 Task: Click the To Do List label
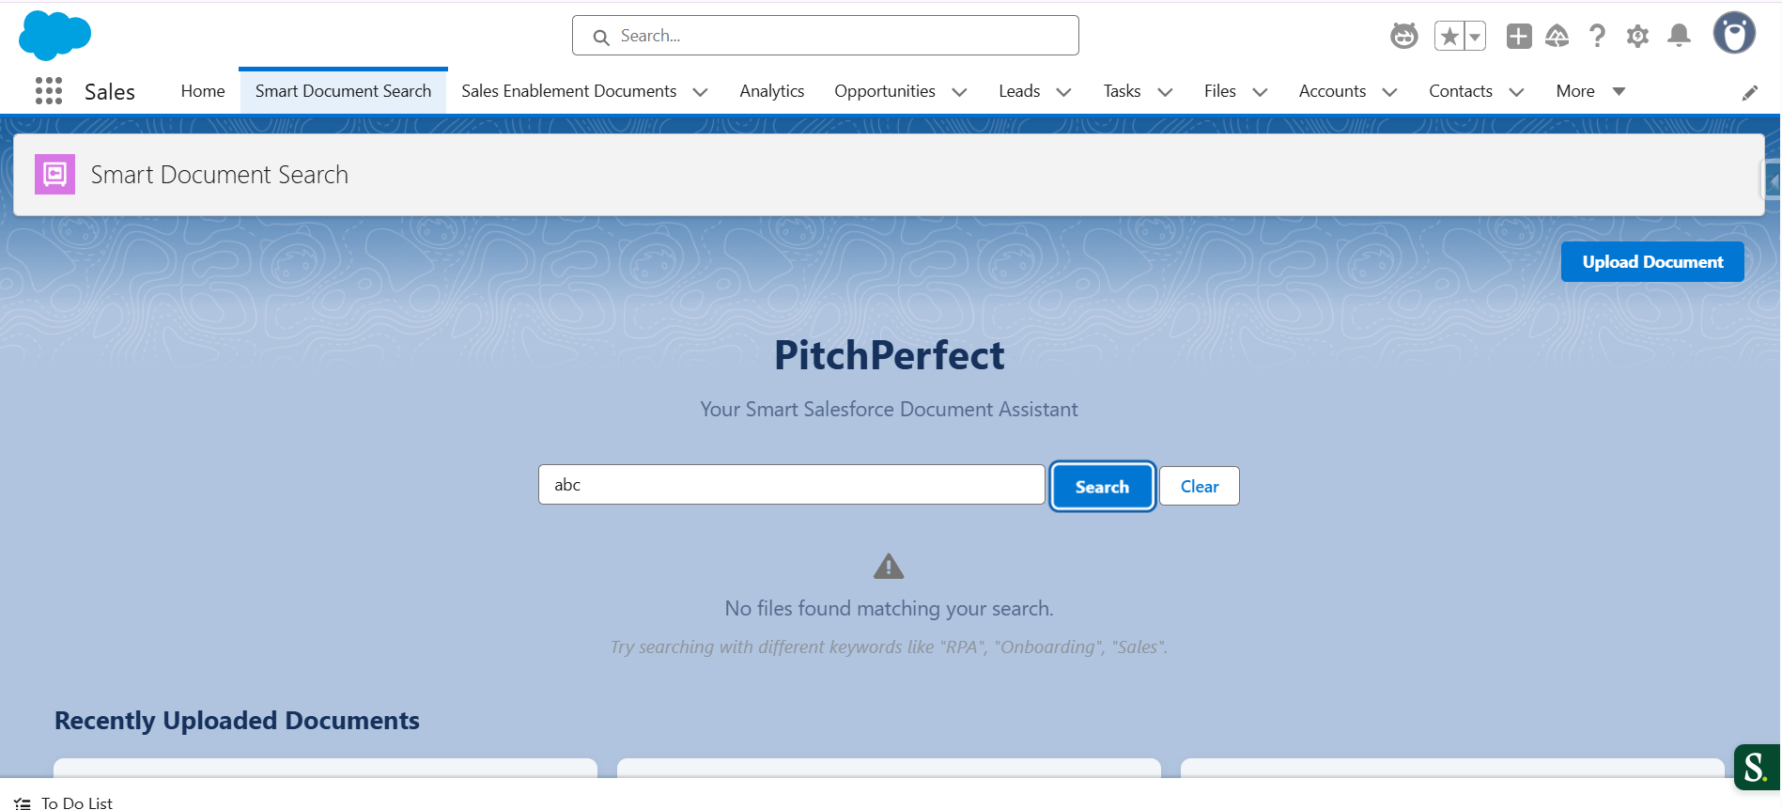click(x=77, y=803)
